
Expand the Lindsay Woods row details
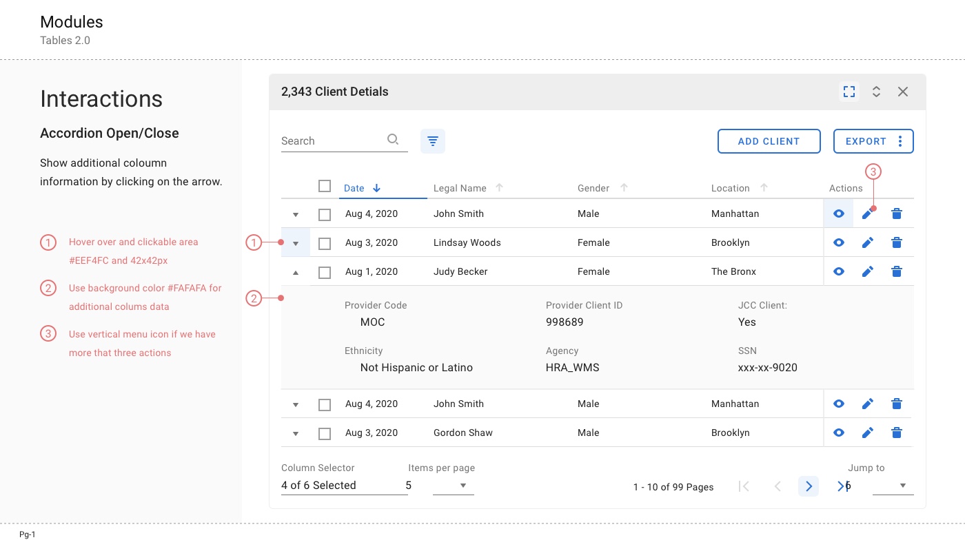pyautogui.click(x=296, y=243)
